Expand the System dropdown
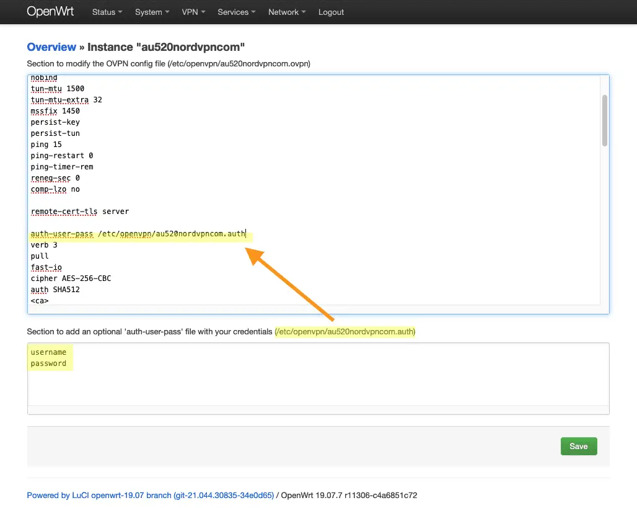This screenshot has height=508, width=637. [152, 12]
